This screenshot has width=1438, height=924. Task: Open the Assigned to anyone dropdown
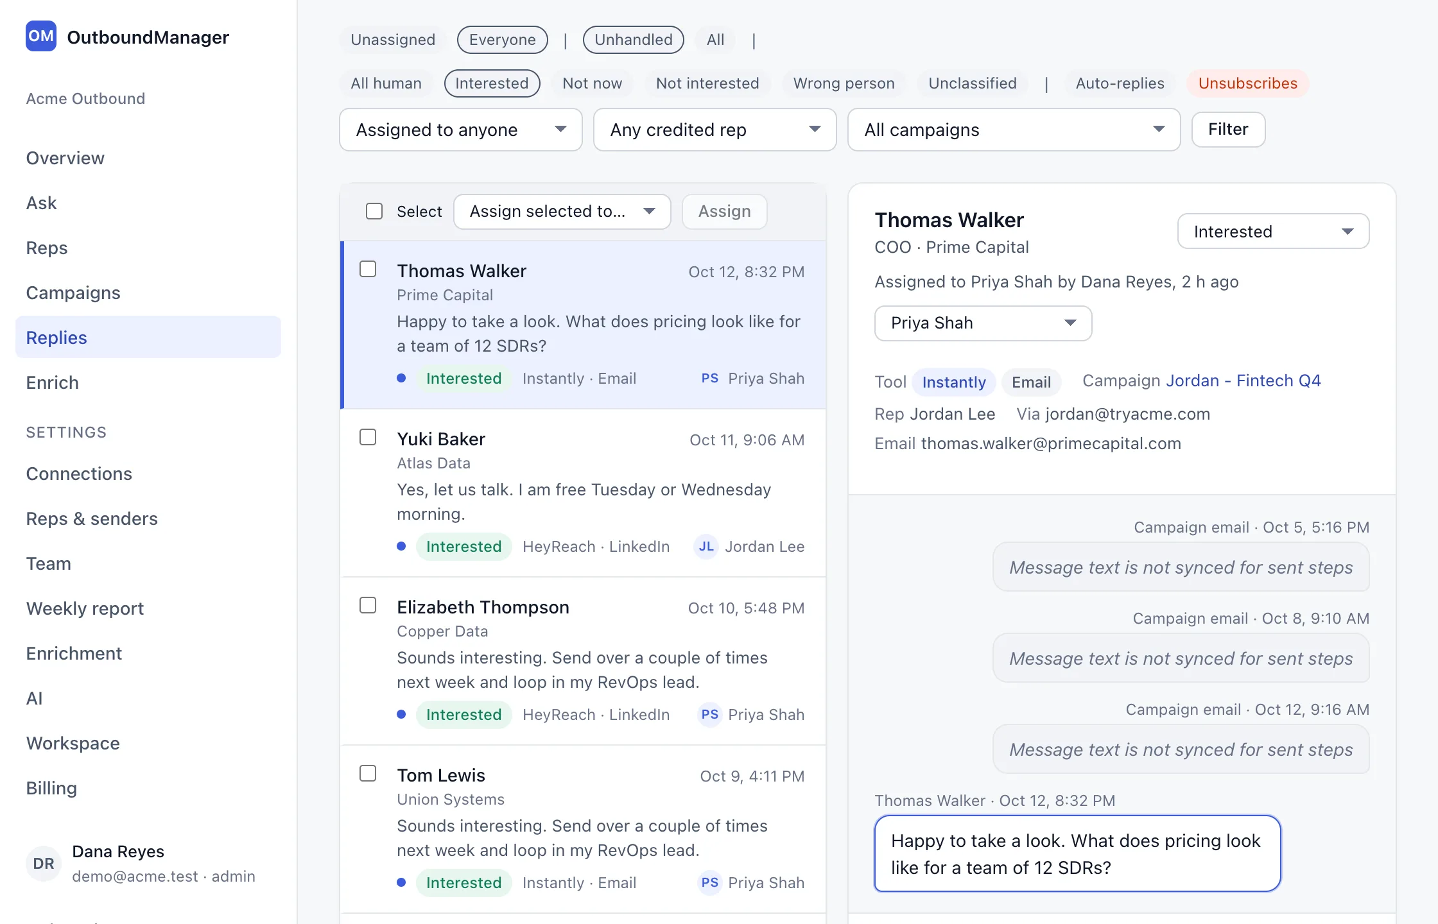(461, 130)
